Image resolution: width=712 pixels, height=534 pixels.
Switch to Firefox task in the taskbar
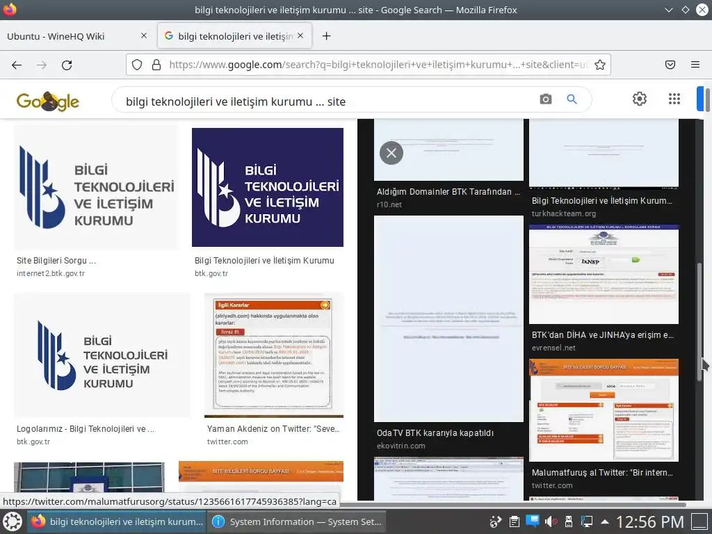pyautogui.click(x=117, y=521)
